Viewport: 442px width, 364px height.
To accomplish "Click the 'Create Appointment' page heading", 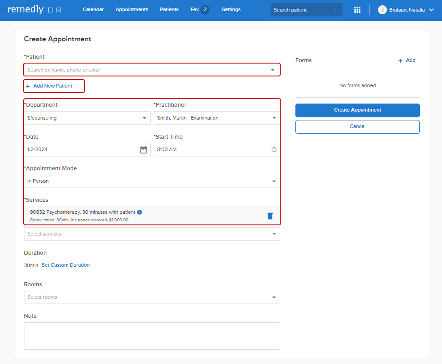I will tap(57, 39).
